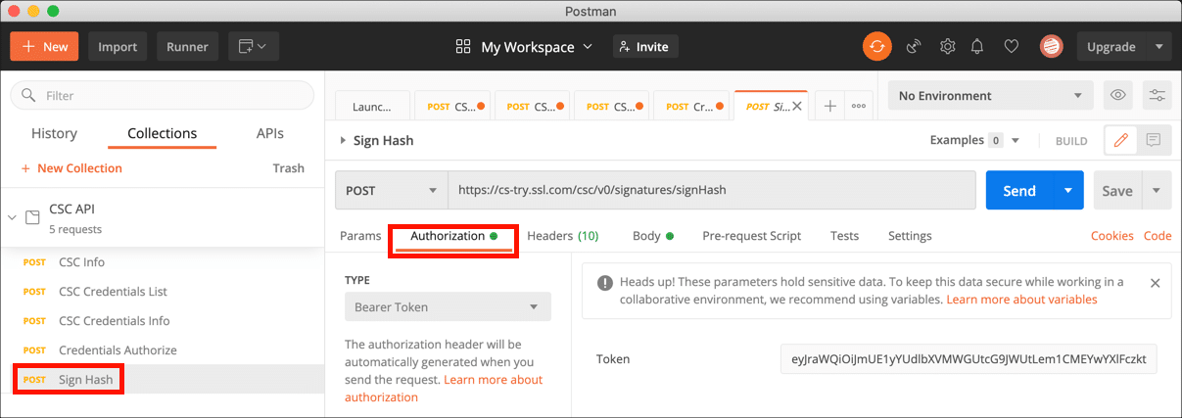
Task: Toggle the pencil build mode icon
Action: point(1120,140)
